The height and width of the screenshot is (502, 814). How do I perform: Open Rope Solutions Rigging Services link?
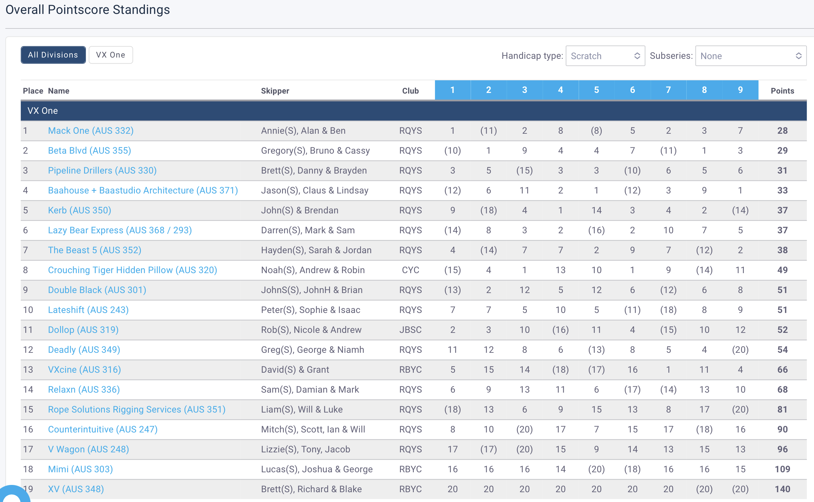coord(137,409)
